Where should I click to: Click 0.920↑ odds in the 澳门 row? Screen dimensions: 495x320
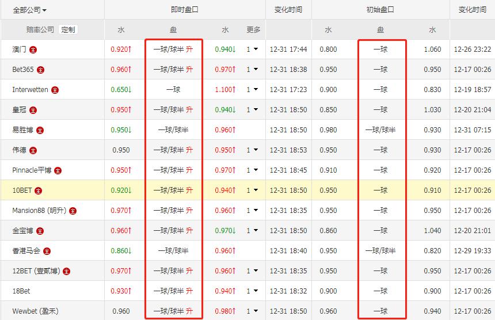[x=121, y=49]
